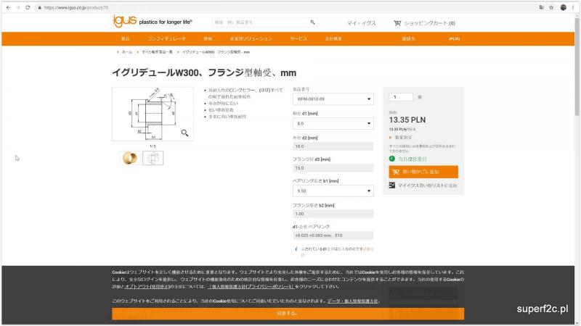The height and width of the screenshot is (326, 581).
Task: Click the ホーム breadcrumb link
Action: [126, 52]
